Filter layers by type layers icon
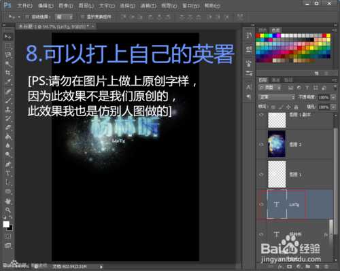Viewport: 340px width, 271px height. (307, 88)
